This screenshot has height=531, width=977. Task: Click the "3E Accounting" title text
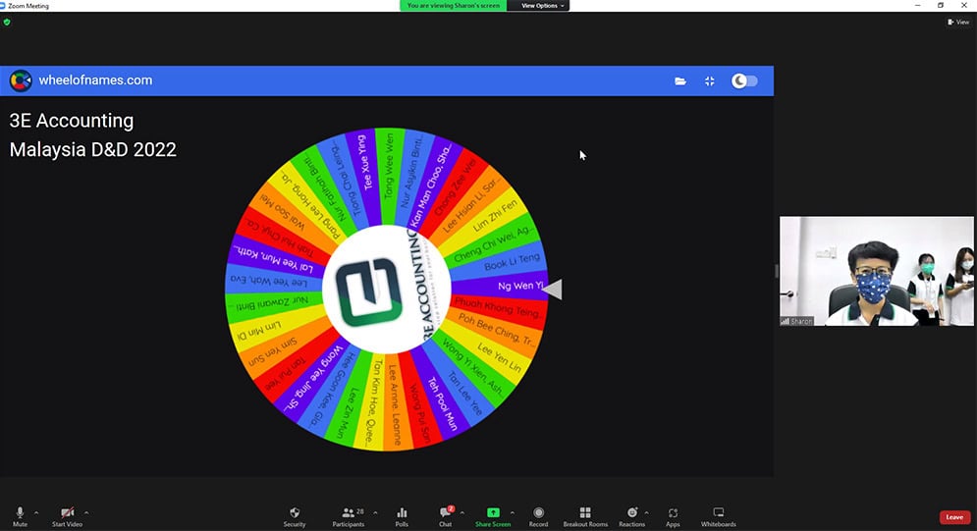click(x=72, y=121)
